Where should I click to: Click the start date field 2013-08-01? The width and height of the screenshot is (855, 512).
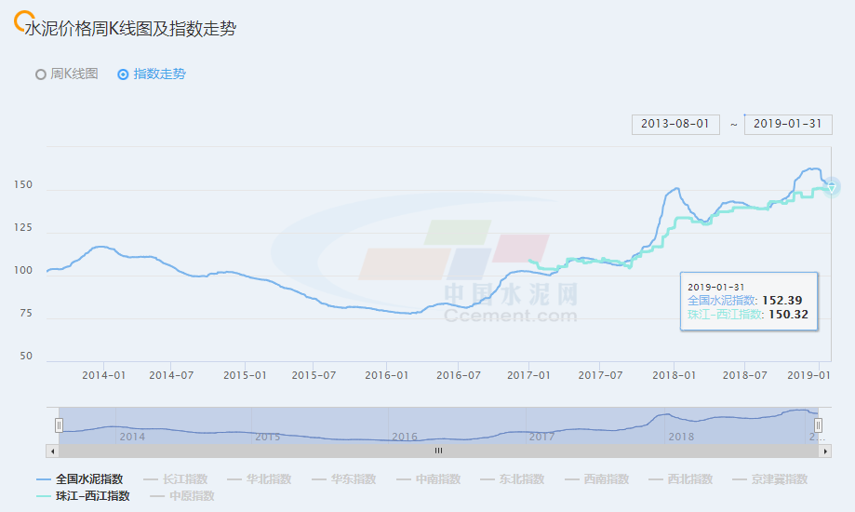(x=675, y=124)
